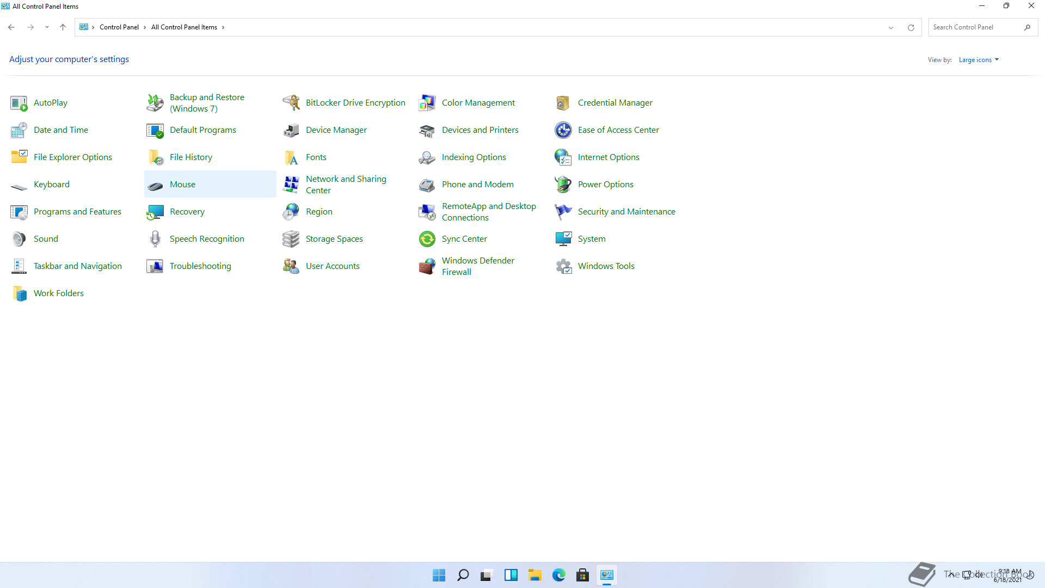Screen dimensions: 1045x588
Task: Launch File Explorer from the taskbar
Action: 535,575
